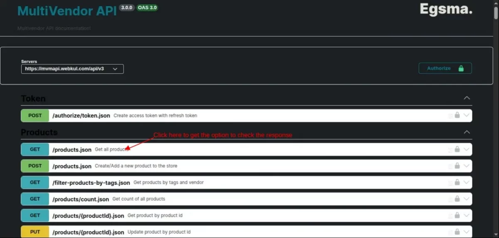Click GET badge of /products/{productId}.json
Screen dimensions: 499x238
tap(35, 216)
